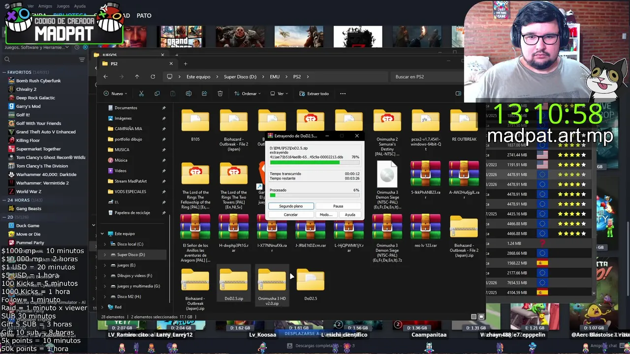630x354 pixels.
Task: Collapse the FAVORITOS category in Steam
Action: (x=4, y=72)
